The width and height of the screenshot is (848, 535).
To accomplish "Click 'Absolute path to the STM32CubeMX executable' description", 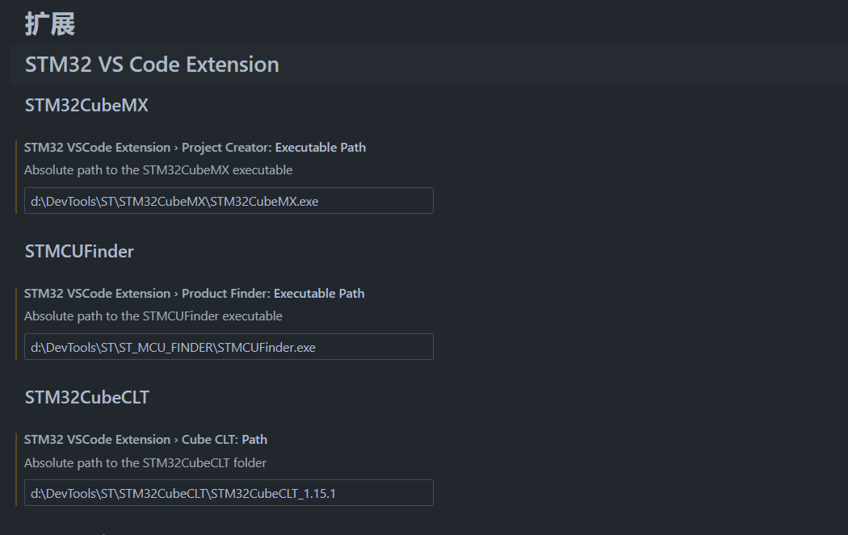I will (x=158, y=170).
